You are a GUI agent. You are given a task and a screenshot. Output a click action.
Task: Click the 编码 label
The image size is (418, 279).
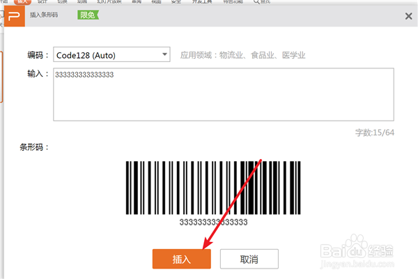point(38,55)
